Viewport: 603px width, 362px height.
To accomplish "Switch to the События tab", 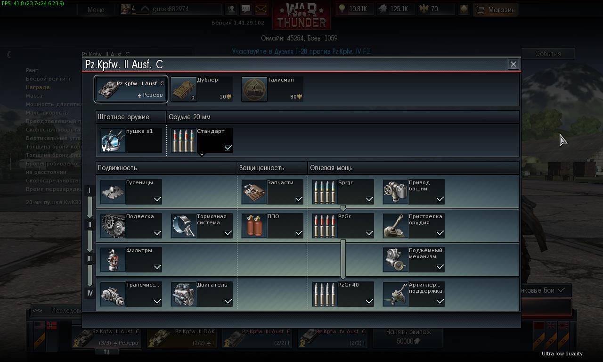I will click(x=548, y=54).
